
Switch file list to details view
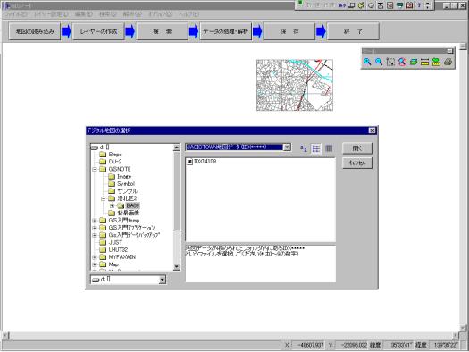click(x=329, y=148)
